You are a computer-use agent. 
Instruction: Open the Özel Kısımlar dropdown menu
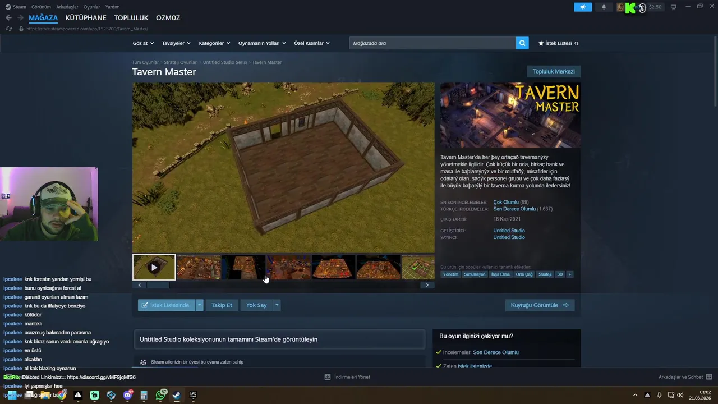coord(312,43)
